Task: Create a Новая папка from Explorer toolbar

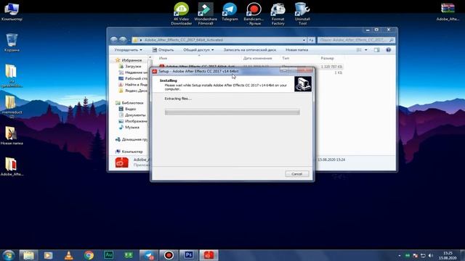Action: coord(296,50)
